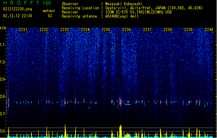Click the meteor label
Viewport: 217px width, 138px height.
pos(49,11)
